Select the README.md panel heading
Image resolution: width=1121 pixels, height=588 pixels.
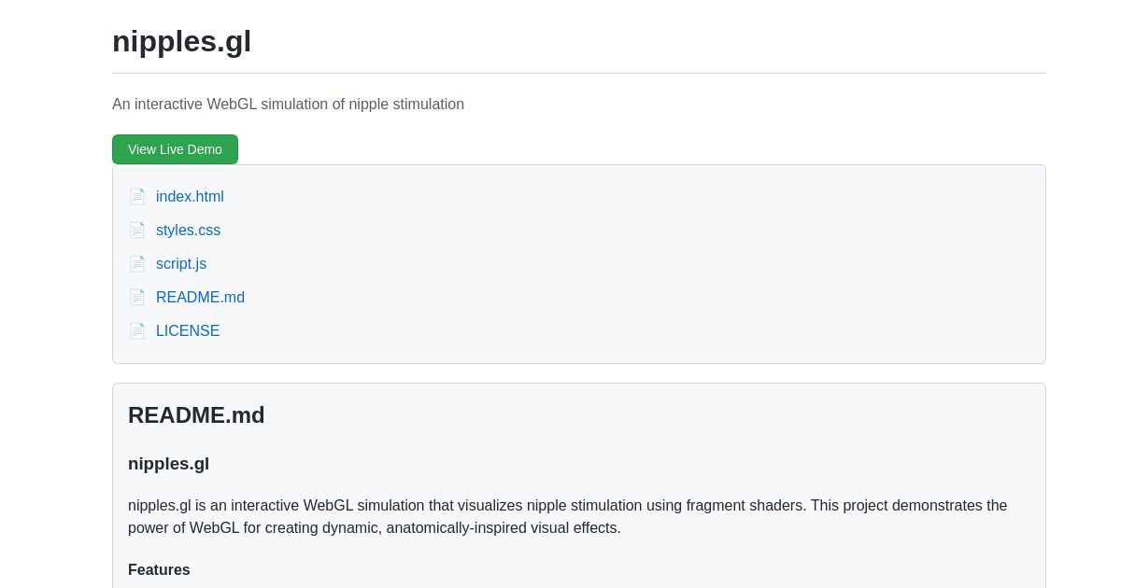tap(196, 415)
